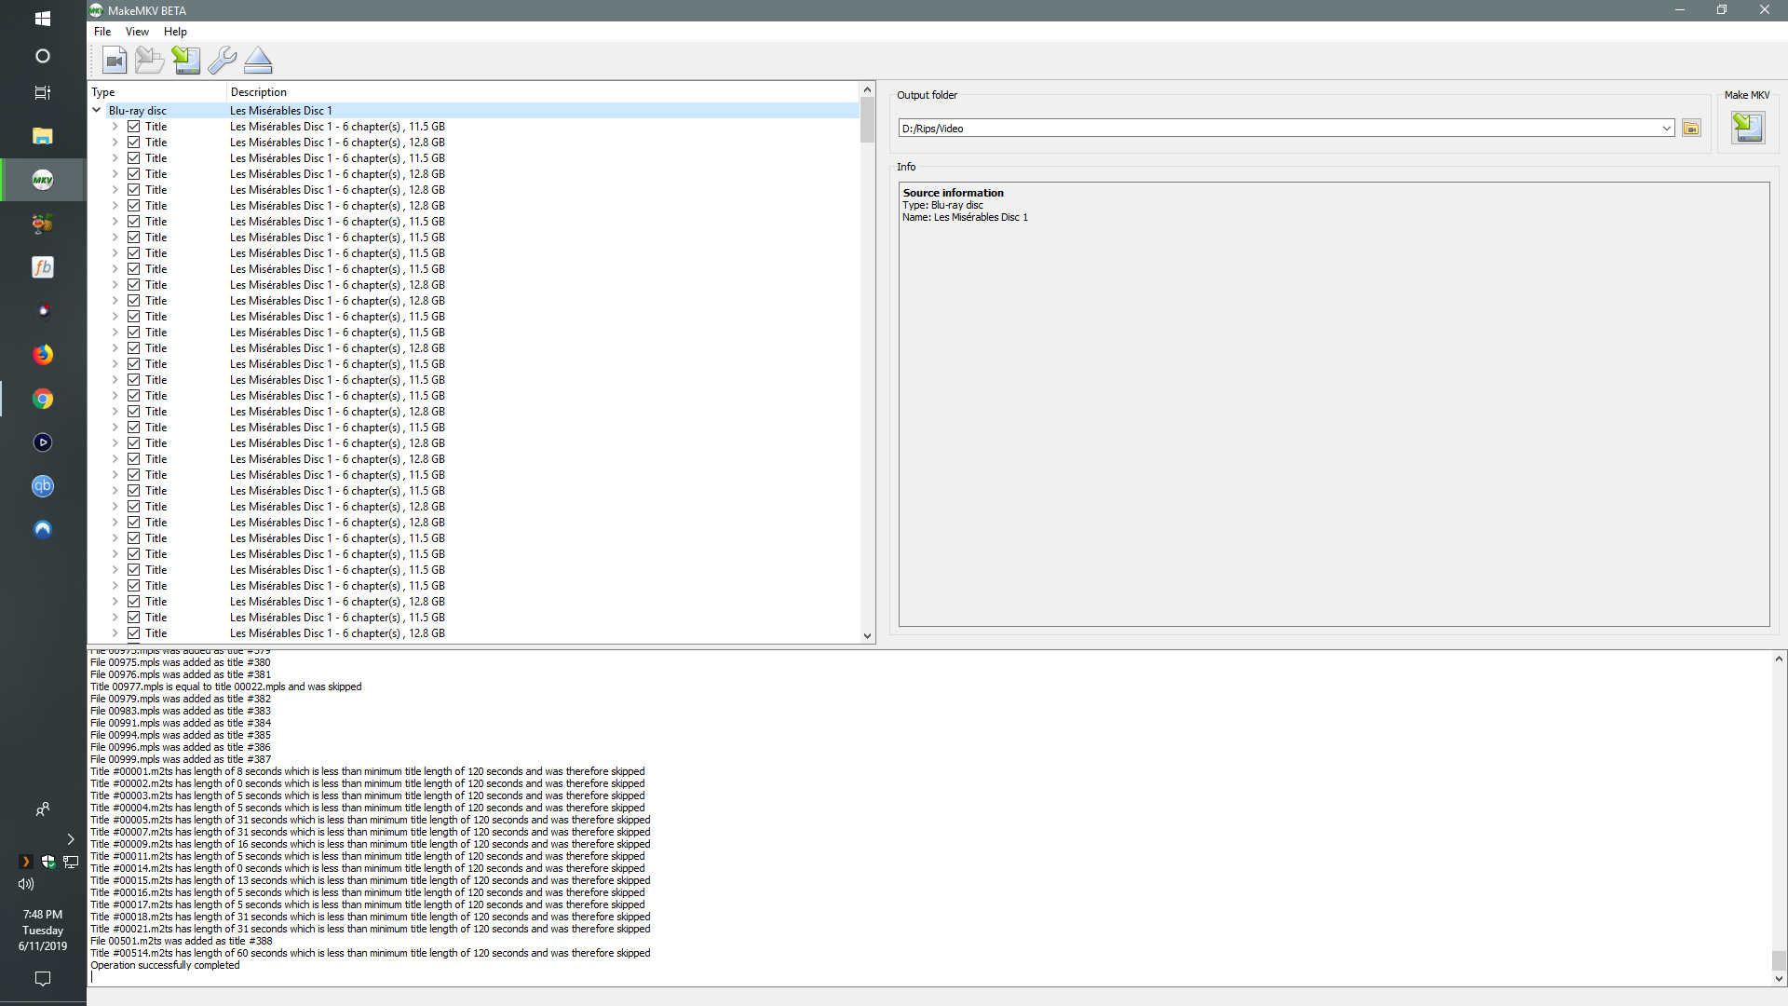This screenshot has height=1006, width=1788.
Task: Open the View menu
Action: (137, 32)
